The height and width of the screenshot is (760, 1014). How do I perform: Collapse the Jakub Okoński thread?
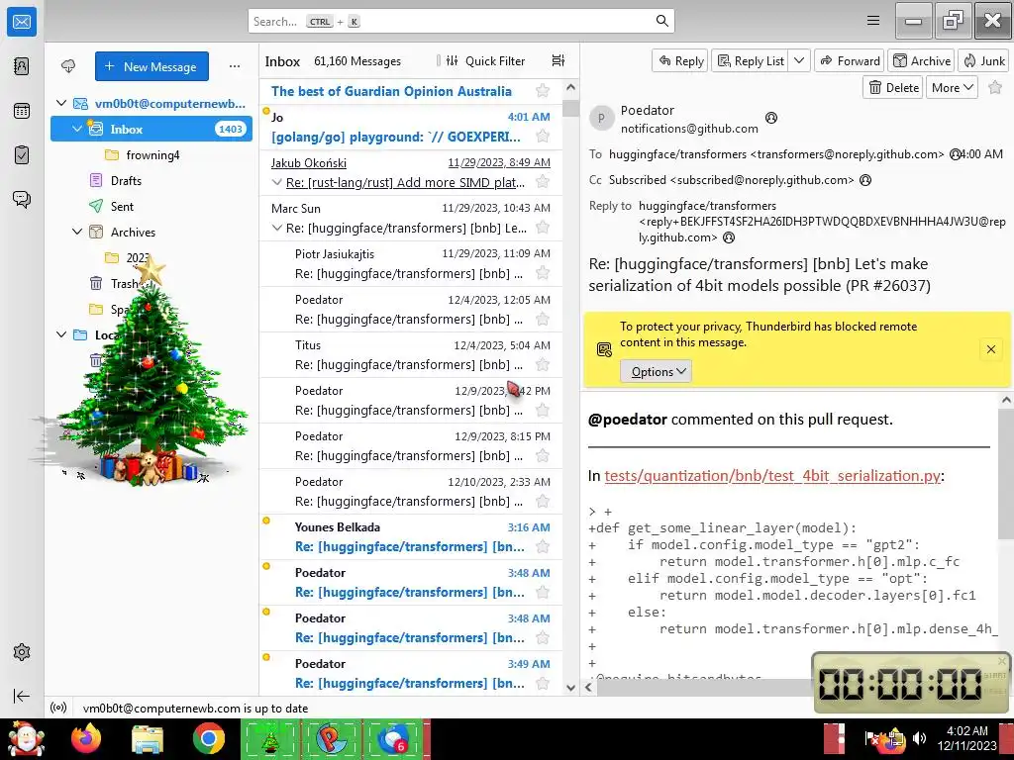(277, 182)
